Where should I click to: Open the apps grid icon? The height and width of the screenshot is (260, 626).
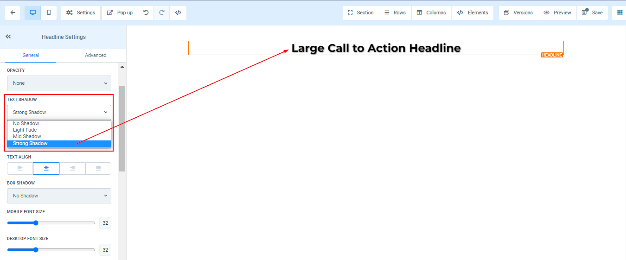[x=620, y=13]
